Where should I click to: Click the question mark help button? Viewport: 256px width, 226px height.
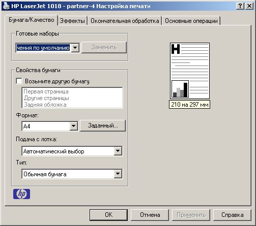pos(240,6)
